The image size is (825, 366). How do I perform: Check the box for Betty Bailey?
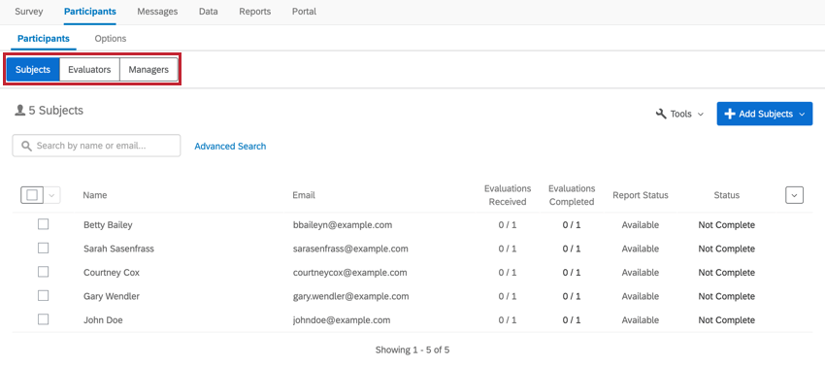tap(43, 224)
